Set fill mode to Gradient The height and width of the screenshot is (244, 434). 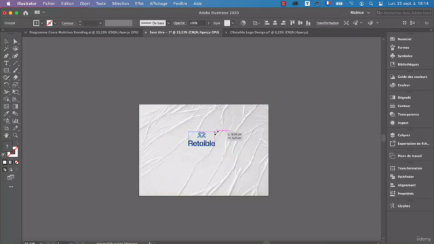click(x=11, y=163)
